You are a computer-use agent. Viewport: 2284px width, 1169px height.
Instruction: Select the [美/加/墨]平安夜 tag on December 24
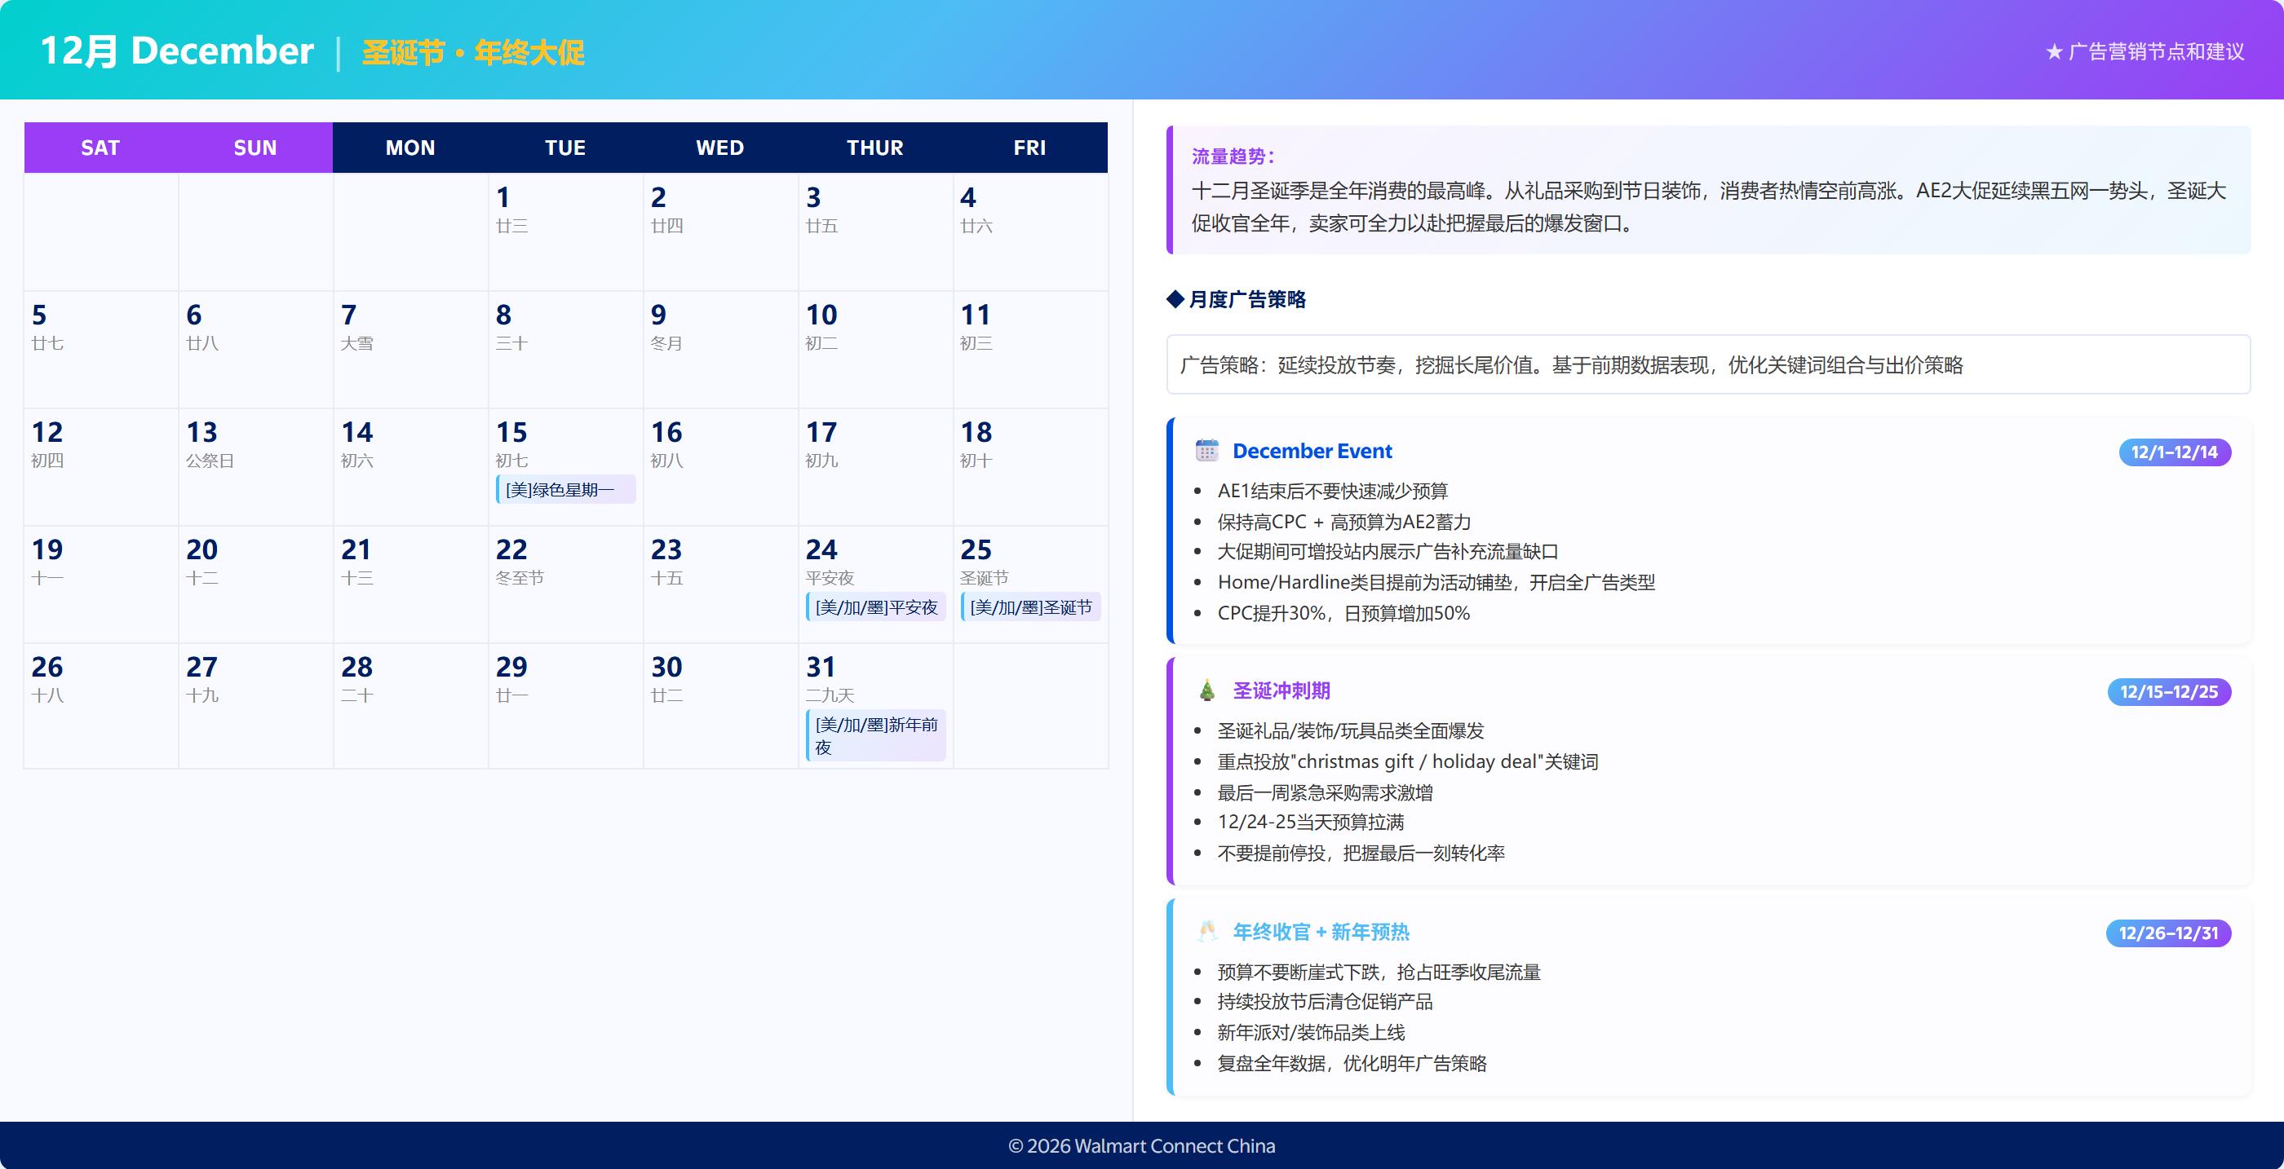874,607
